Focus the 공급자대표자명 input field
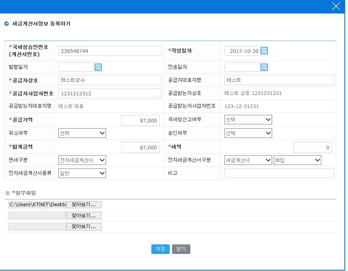This screenshot has width=348, height=271. pos(279,80)
